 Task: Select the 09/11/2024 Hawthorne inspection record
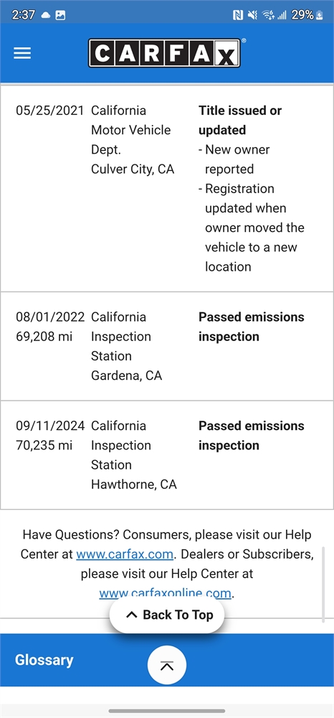[167, 455]
